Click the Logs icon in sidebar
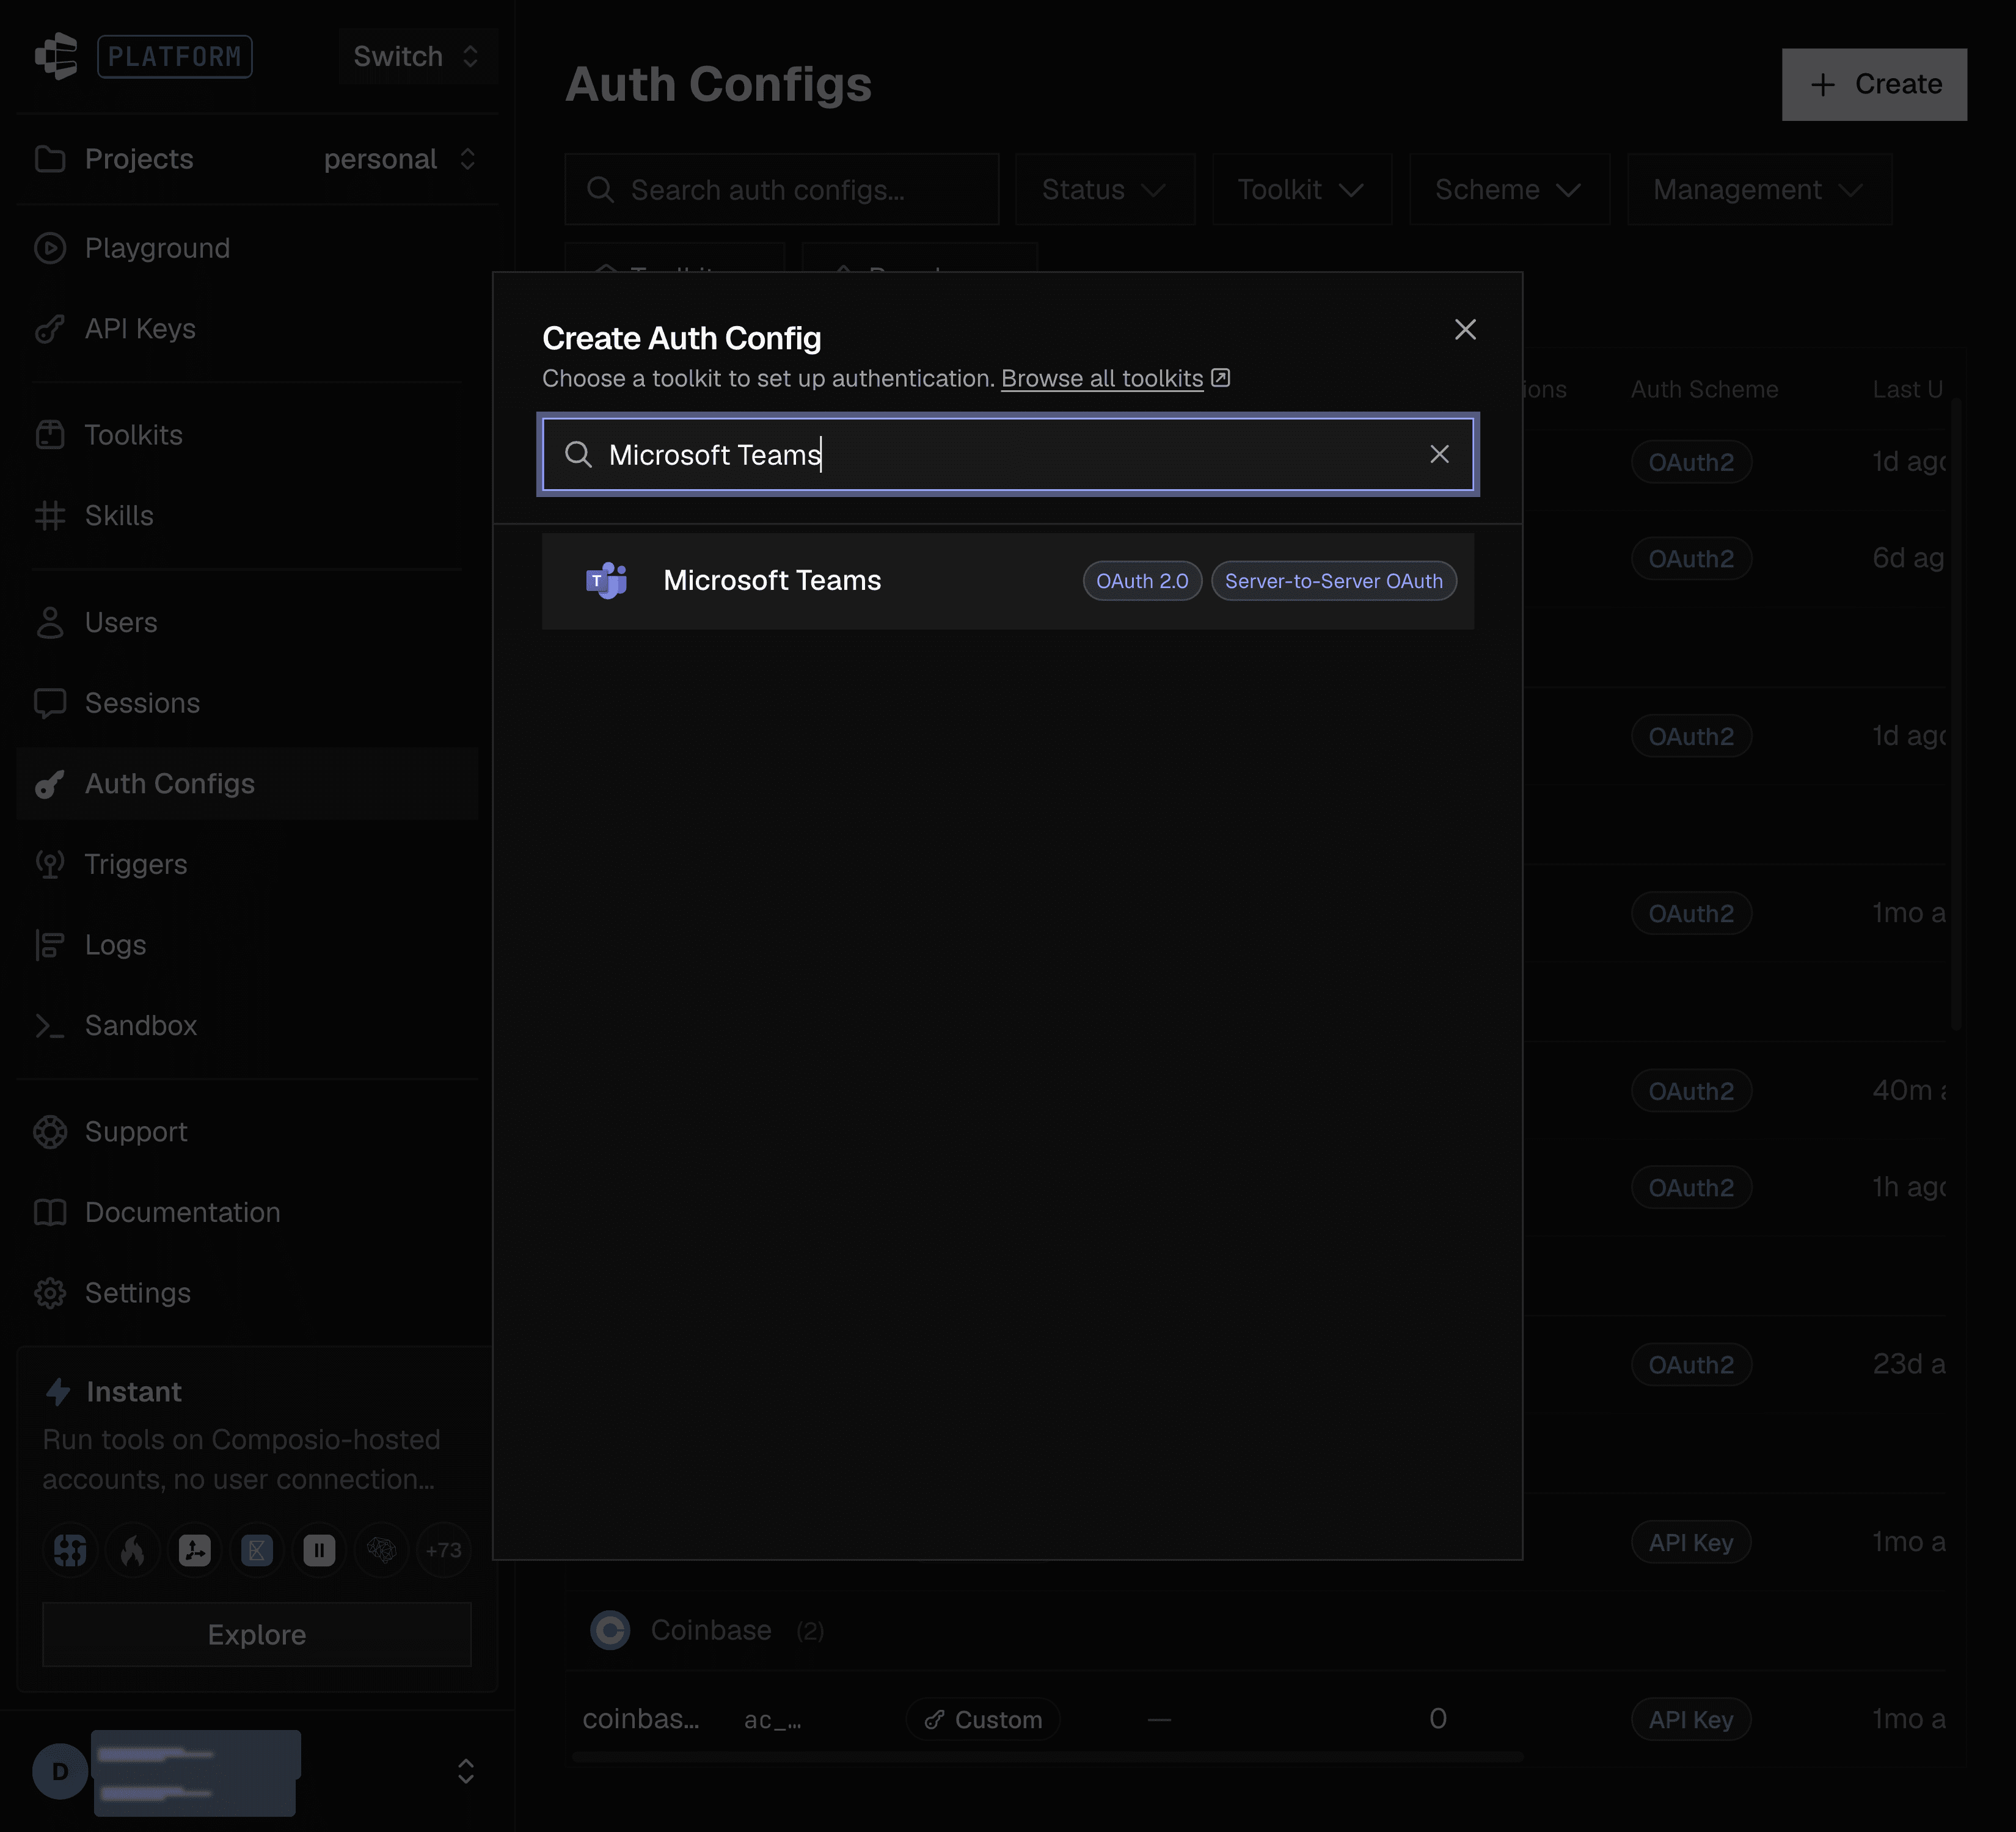2016x1832 pixels. click(50, 945)
